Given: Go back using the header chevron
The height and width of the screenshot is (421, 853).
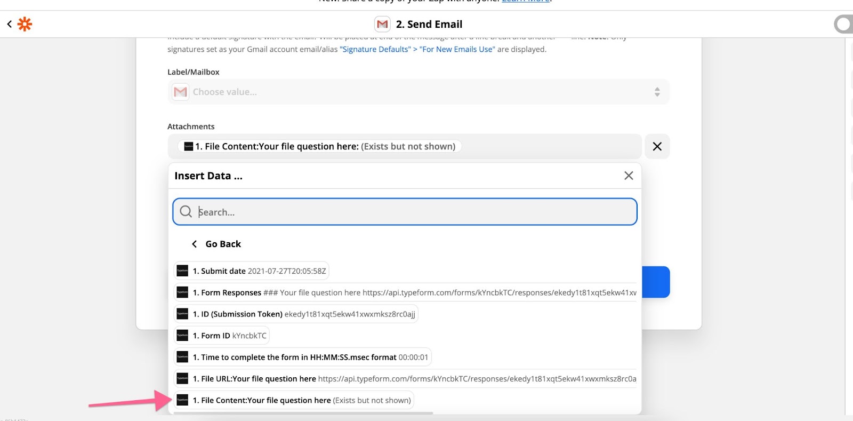Looking at the screenshot, I should tap(9, 24).
